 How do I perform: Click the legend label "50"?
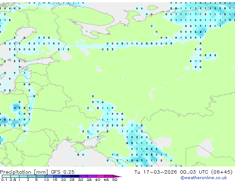pos(115,180)
